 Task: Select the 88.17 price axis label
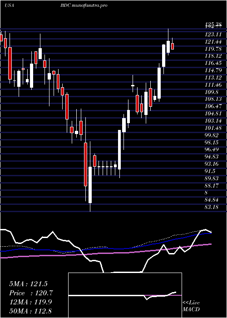coord(212,186)
